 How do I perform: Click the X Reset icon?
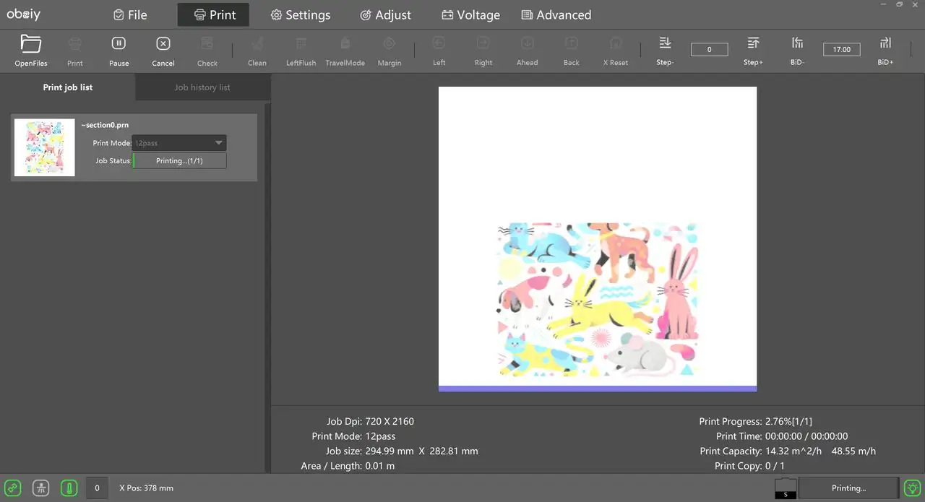pos(616,50)
